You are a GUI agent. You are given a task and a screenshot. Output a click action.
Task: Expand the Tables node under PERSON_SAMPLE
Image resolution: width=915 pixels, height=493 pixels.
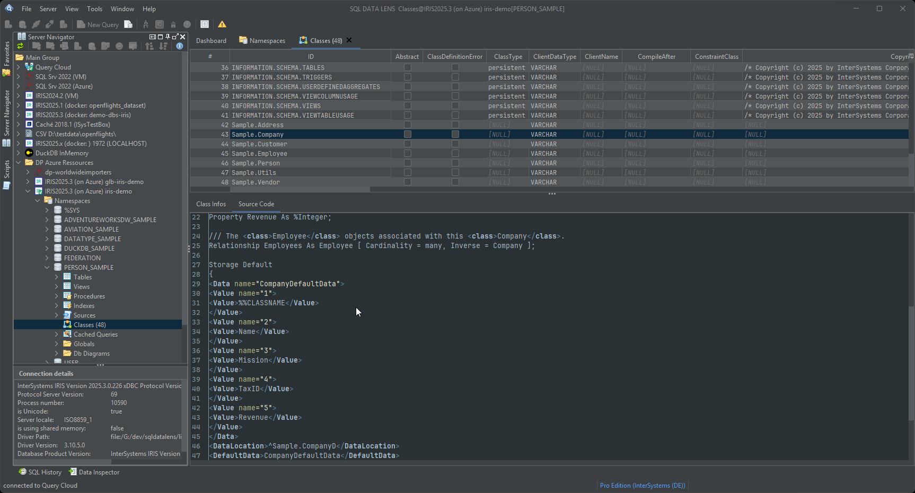[57, 277]
